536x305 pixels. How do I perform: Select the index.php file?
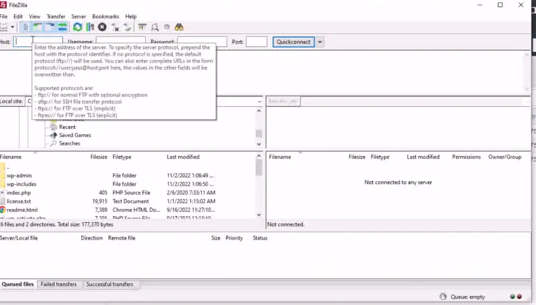19,193
